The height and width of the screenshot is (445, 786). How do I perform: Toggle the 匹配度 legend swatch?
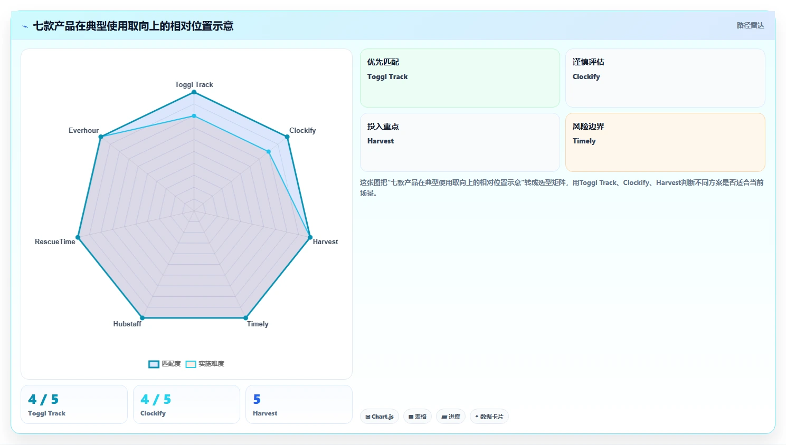point(154,364)
